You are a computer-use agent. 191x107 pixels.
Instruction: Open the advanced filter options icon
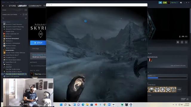[x=26, y=18]
